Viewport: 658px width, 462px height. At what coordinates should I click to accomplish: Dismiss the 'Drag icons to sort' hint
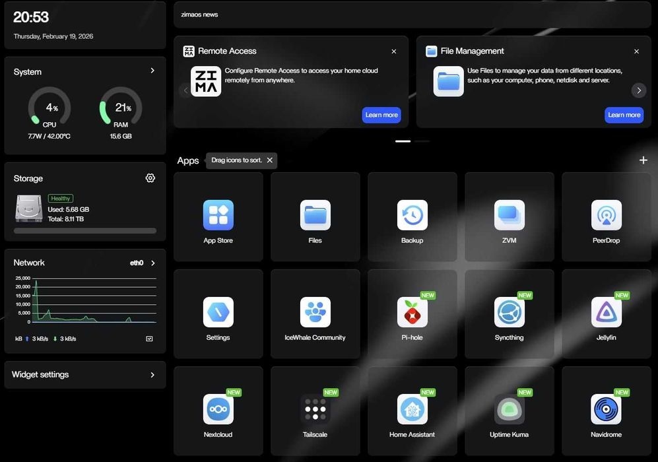[270, 160]
